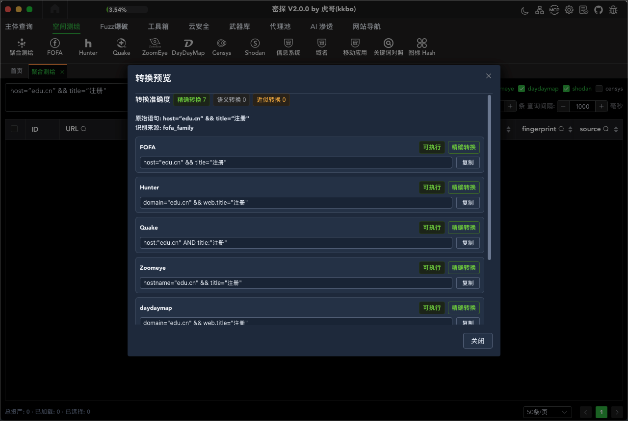Toggle dark mode with the moon icon
628x421 pixels.
(525, 10)
